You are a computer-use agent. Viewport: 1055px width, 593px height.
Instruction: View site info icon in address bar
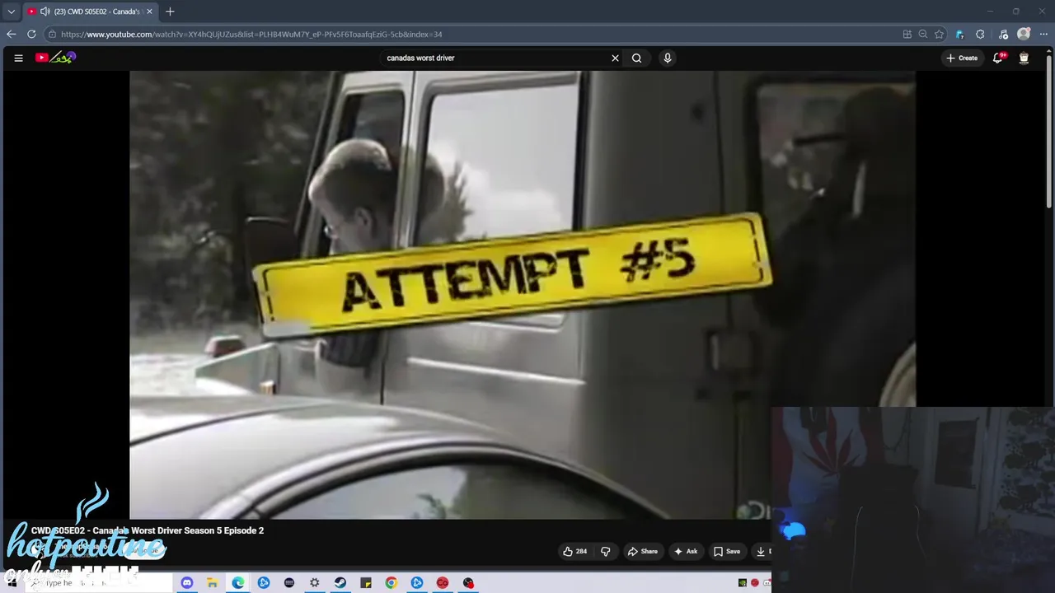pos(52,35)
